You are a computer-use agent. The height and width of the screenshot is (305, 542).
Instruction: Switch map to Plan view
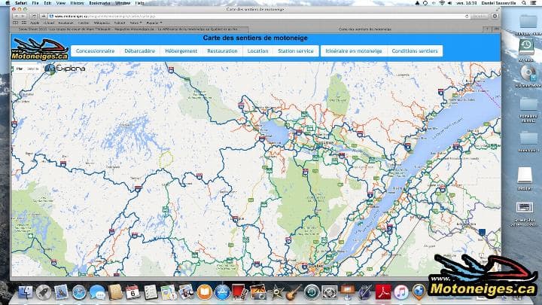pos(20,69)
